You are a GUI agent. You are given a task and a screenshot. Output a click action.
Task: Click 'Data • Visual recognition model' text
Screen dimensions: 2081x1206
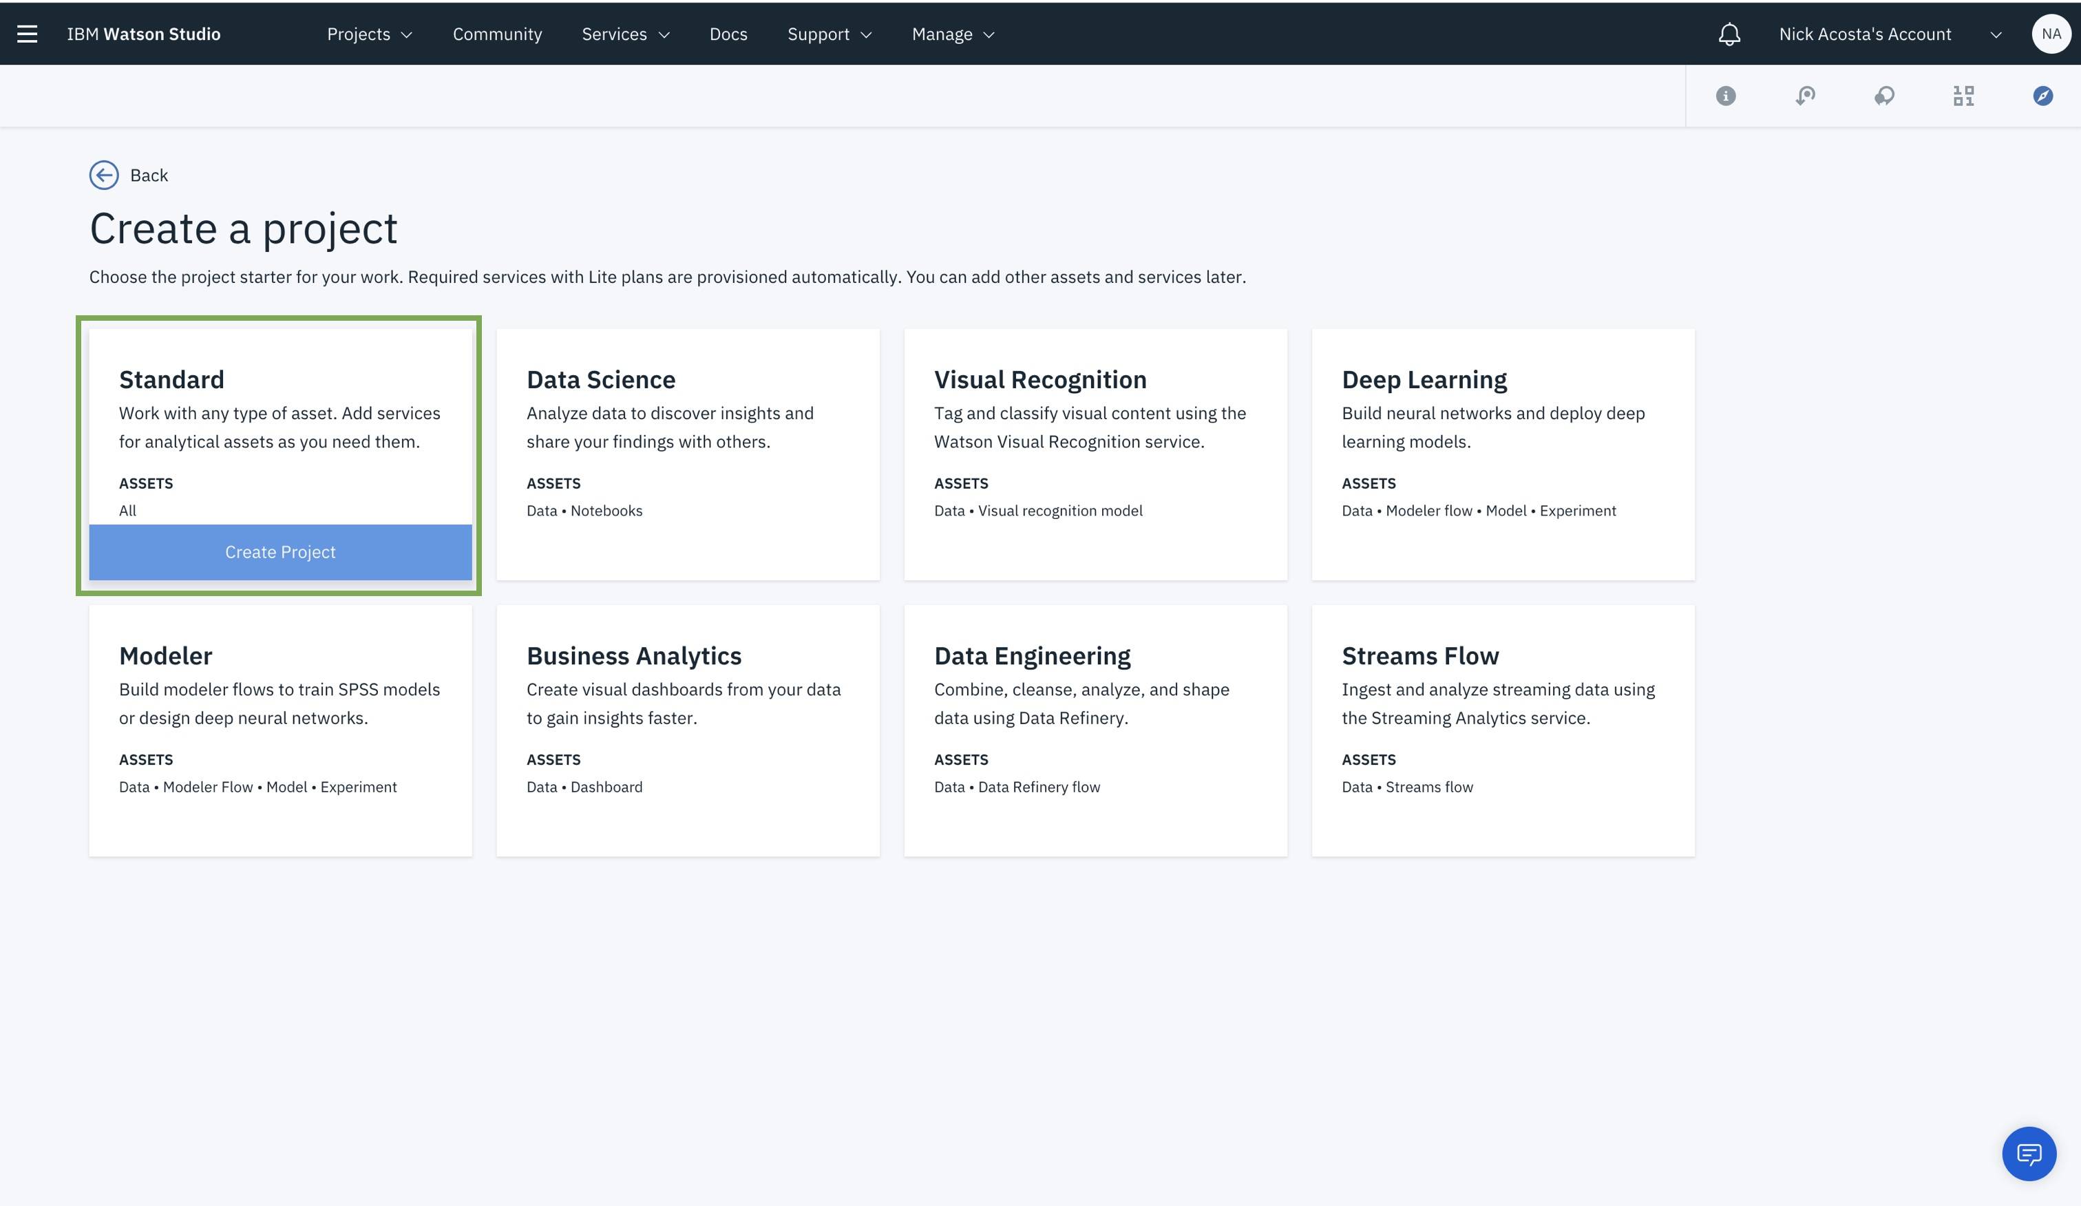(x=1038, y=511)
